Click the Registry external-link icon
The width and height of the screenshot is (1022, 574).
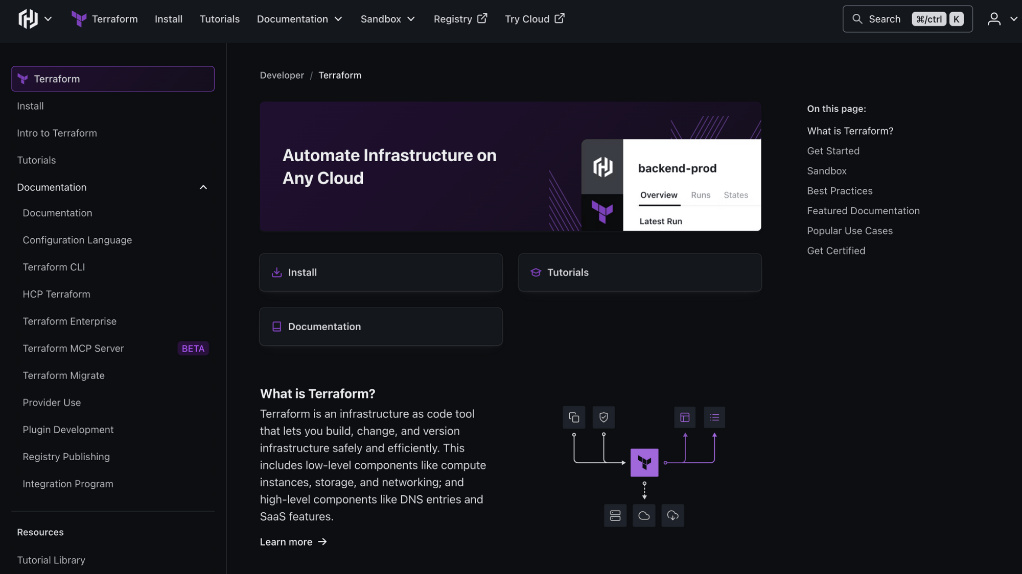481,18
